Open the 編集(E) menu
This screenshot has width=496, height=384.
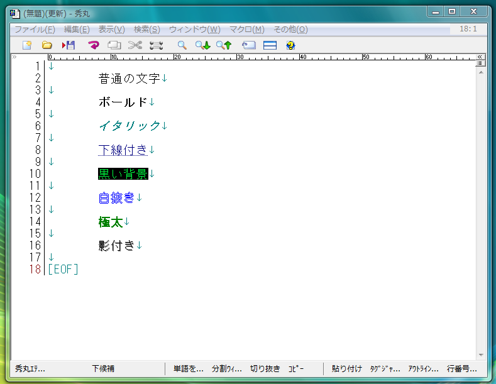[x=77, y=30]
